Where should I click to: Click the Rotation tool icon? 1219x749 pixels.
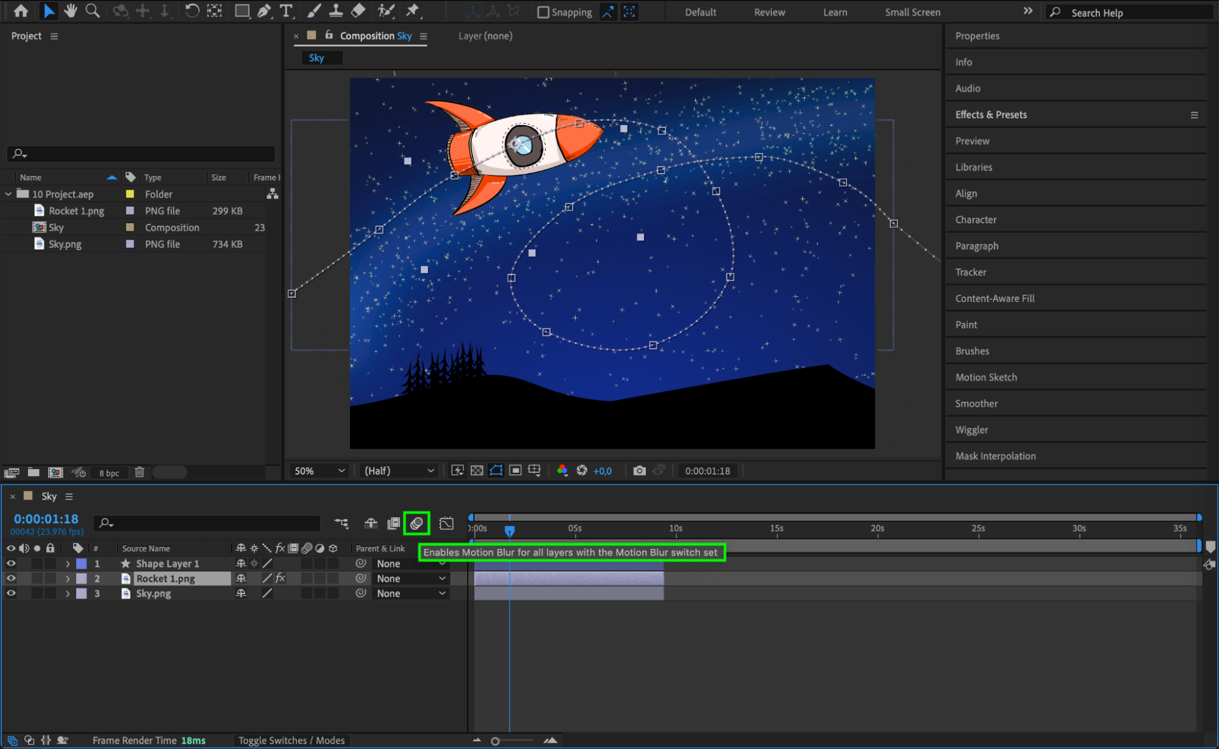click(x=191, y=11)
